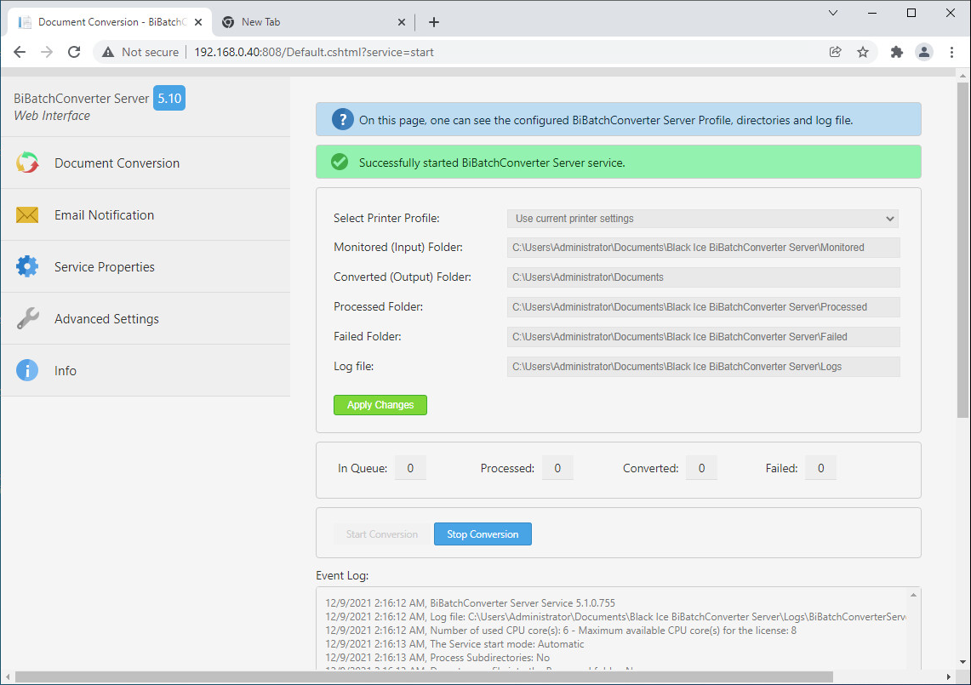Image resolution: width=971 pixels, height=685 pixels.
Task: Click the Service Properties gear icon
Action: [27, 267]
